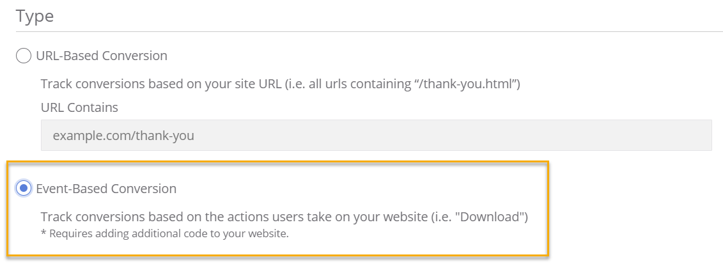Select the Event-Based Conversion radio button
723x266 pixels.
tap(23, 189)
